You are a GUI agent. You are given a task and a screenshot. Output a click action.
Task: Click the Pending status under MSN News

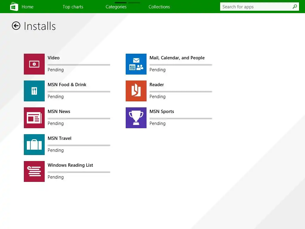[56, 123]
